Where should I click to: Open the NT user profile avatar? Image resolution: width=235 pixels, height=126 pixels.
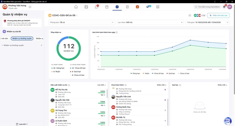pos(230,7)
